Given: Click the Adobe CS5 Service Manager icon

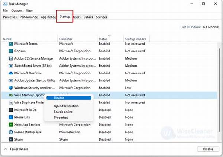Looking at the screenshot, I should pyautogui.click(x=11, y=58).
